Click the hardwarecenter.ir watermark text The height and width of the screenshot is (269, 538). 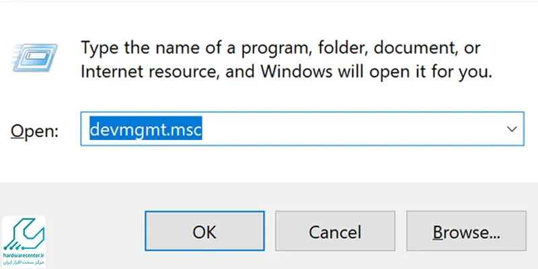(x=24, y=256)
